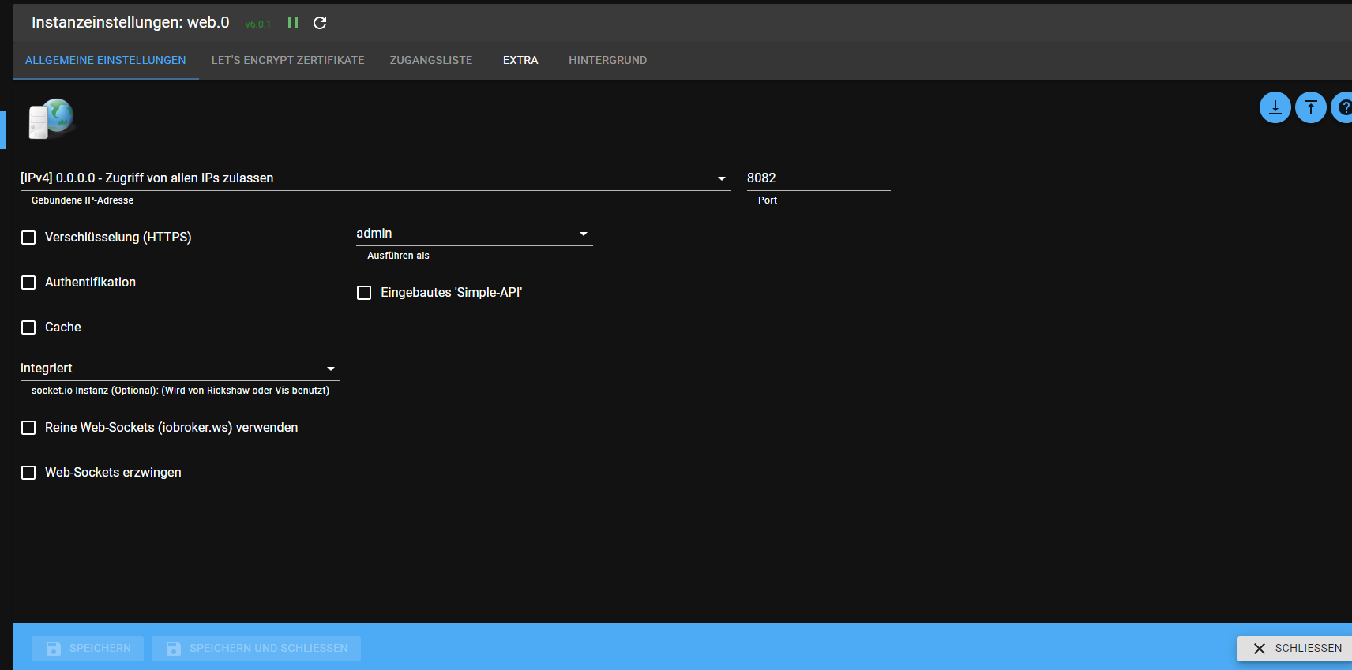Screen dimensions: 1352x670
Task: Check Reine Web-Sockets (iobroker.ws) verwenden
Action: coord(28,428)
